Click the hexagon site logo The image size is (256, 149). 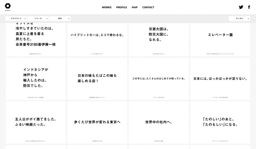tap(8, 6)
